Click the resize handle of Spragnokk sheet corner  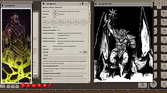(x=90, y=82)
